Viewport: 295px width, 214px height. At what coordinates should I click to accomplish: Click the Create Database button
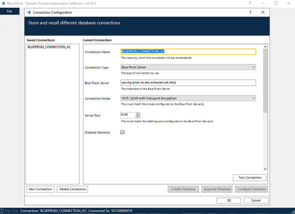[183, 189]
